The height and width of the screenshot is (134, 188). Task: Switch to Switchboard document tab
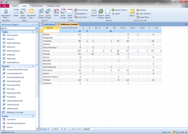[48, 24]
